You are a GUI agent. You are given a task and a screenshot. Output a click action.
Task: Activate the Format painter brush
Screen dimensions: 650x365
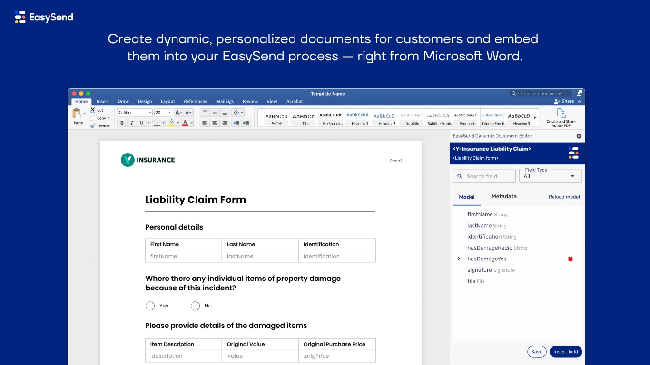click(x=93, y=126)
